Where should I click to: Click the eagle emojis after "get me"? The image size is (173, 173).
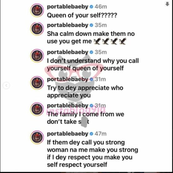pos(110,41)
